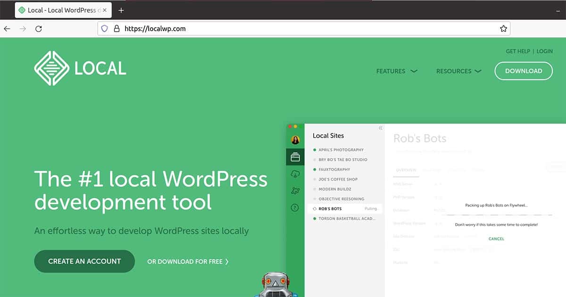566x297 pixels.
Task: Click the DOWNLOAD button in the header
Action: point(524,71)
